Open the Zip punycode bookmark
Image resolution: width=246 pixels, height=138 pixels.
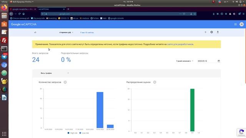pos(38,18)
